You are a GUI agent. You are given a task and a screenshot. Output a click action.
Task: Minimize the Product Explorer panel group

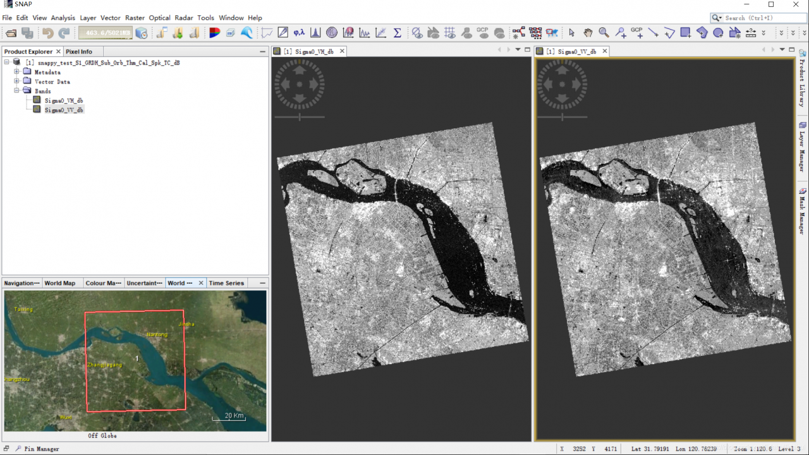262,52
